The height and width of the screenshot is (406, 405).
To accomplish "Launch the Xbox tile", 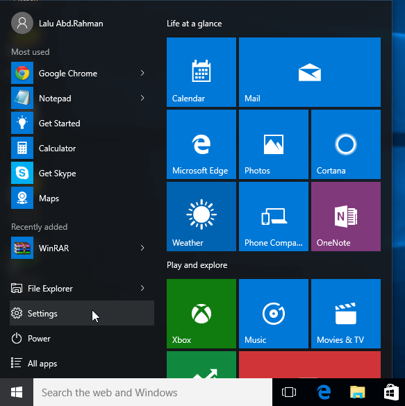I will [201, 314].
